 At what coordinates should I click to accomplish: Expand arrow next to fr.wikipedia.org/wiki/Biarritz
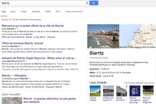(x=30, y=79)
